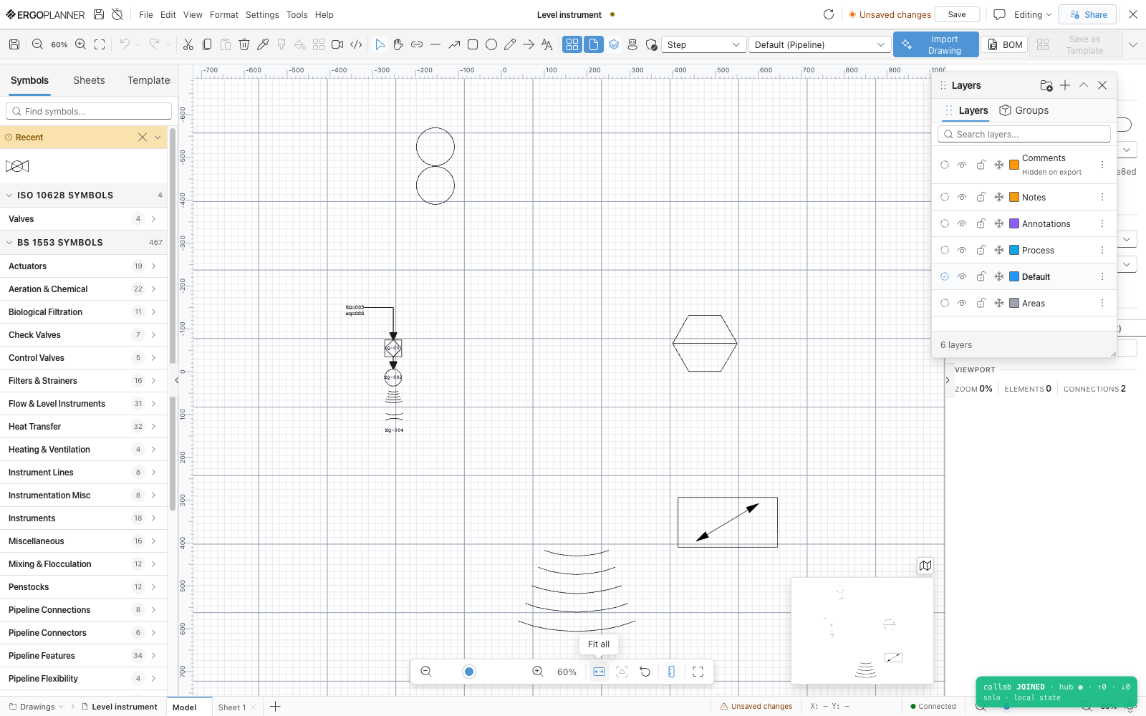Click the zoom-in magnifier in the top toolbar
Image resolution: width=1146 pixels, height=716 pixels.
click(81, 44)
